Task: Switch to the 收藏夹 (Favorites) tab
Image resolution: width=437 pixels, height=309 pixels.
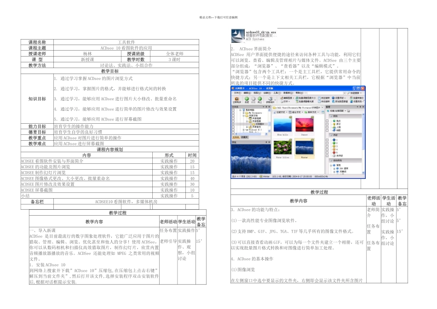Action: pos(244,137)
